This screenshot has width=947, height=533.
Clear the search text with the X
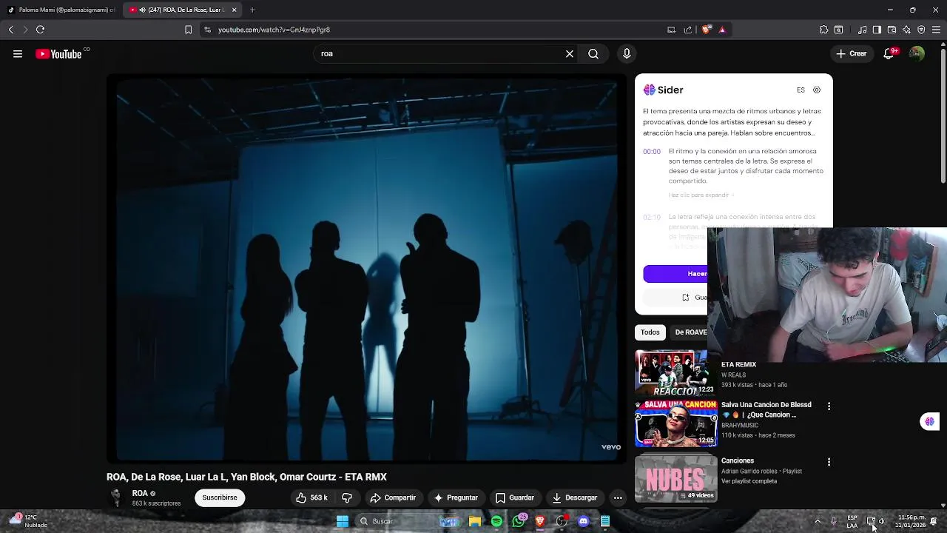pos(570,54)
